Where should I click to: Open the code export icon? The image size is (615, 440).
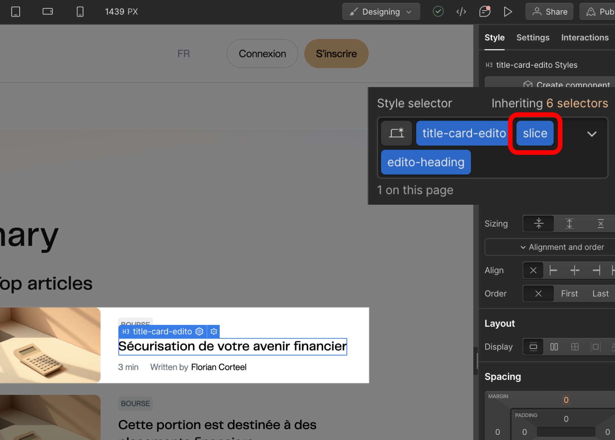(x=461, y=12)
